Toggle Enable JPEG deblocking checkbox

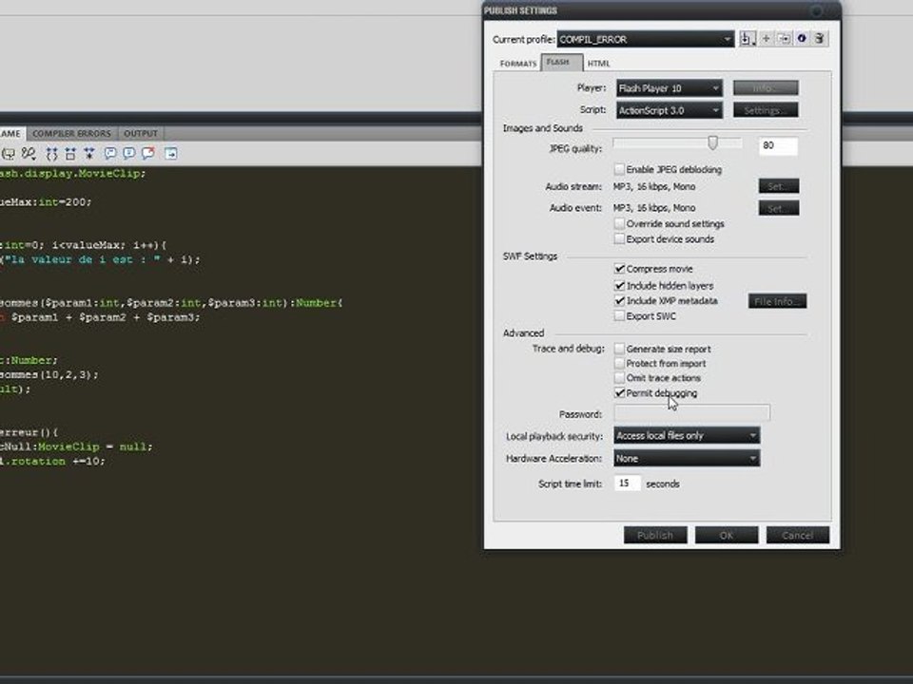619,169
